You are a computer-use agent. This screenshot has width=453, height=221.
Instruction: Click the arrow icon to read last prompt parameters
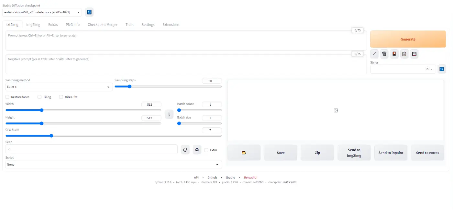[x=374, y=54]
